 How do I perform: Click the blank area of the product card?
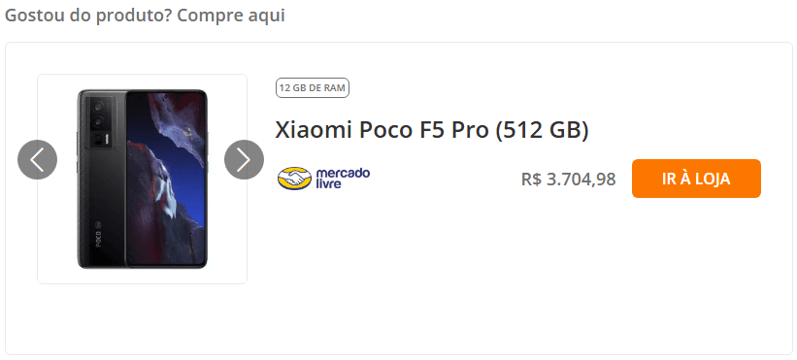509,284
